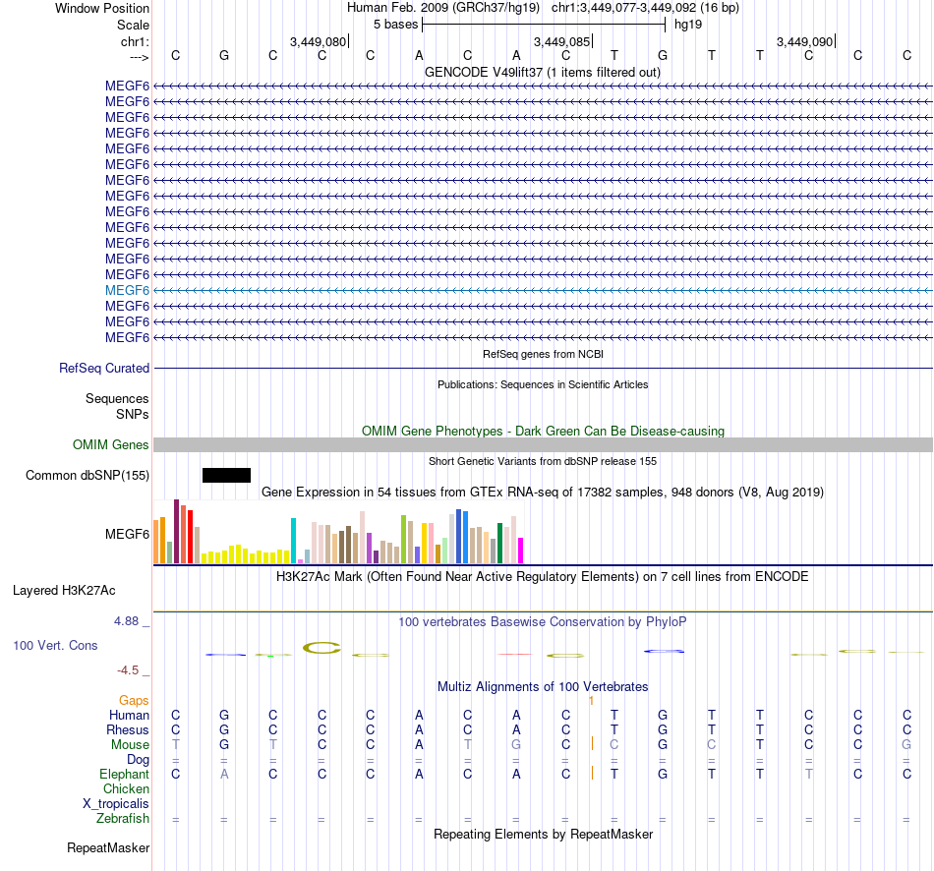Image resolution: width=934 pixels, height=871 pixels.
Task: Click 'Short Genetic Variants from dbSNP release 155'
Action: 543,461
